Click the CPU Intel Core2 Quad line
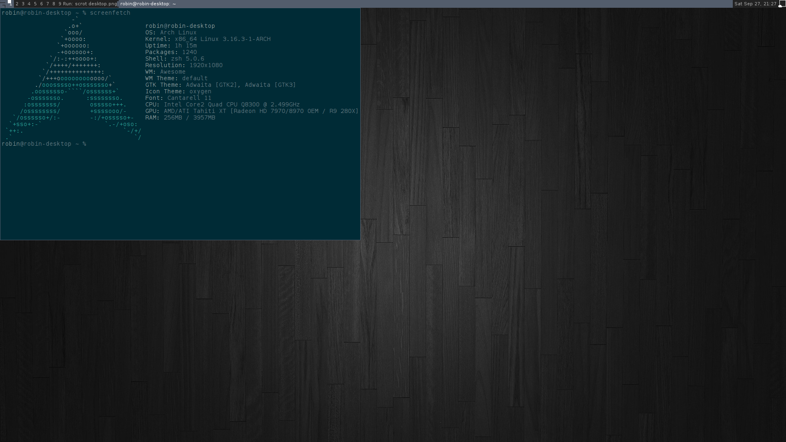Image resolution: width=786 pixels, height=442 pixels. tap(222, 105)
